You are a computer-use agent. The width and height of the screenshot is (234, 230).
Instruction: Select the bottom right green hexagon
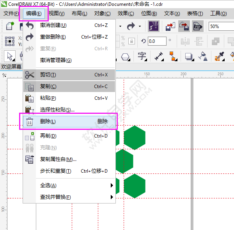(x=135, y=186)
